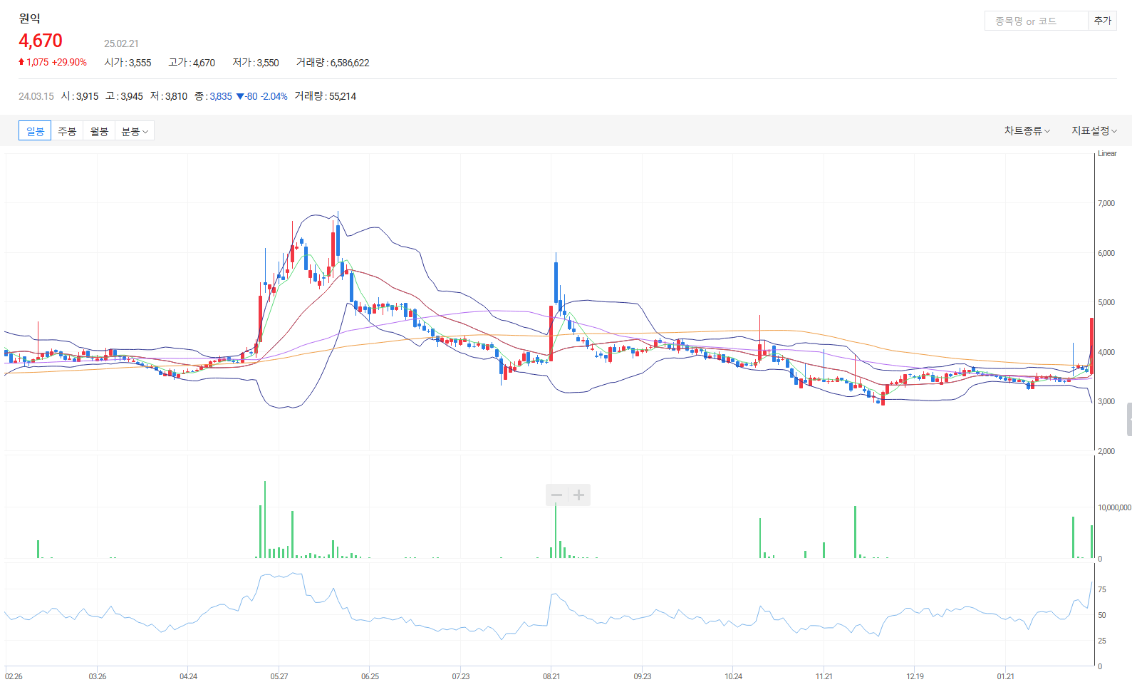Click the closing value 3,835

coord(221,96)
